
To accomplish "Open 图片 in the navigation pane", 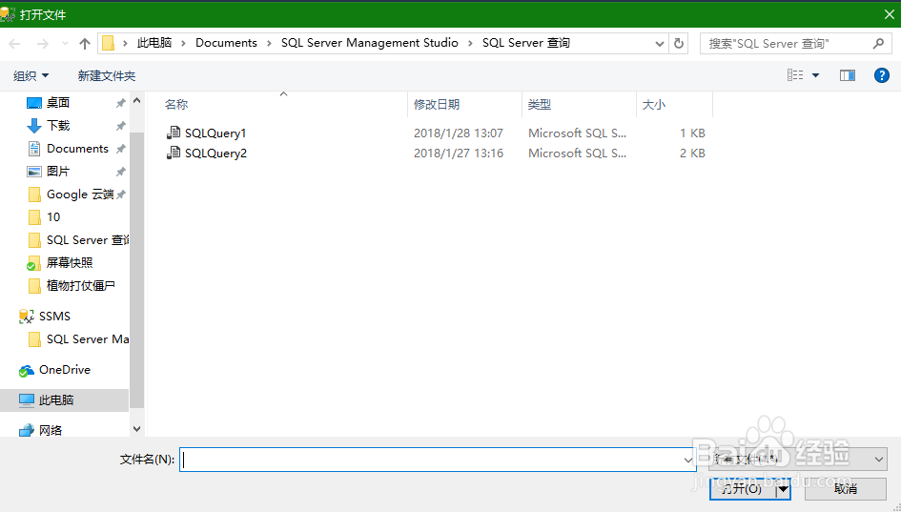I will pos(58,172).
